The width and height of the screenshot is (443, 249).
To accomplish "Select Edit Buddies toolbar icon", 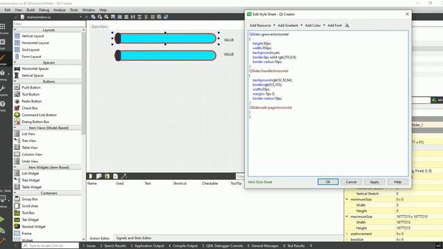I will [x=106, y=17].
